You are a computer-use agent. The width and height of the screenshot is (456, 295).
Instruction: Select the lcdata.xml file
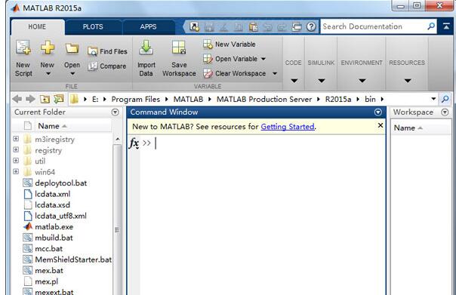point(47,194)
